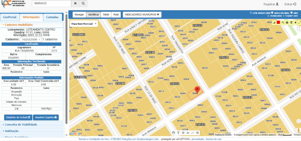Viewport: 301px width, 141px height.
Task: Click the left panel vertical scrollbar
Action: coord(66,69)
